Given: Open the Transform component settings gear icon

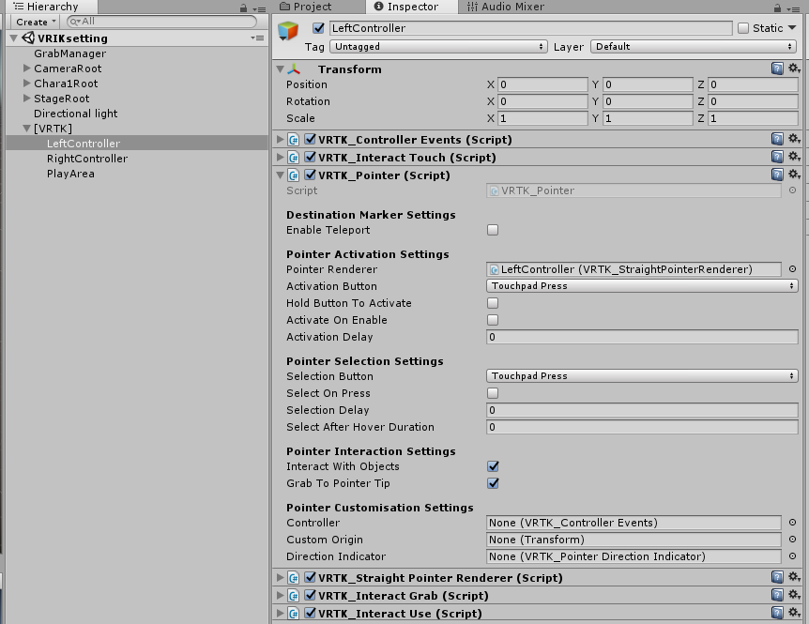Looking at the screenshot, I should 795,68.
